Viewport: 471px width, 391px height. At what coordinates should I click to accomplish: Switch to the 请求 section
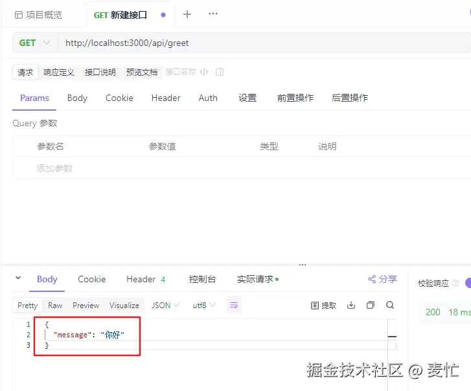click(25, 72)
